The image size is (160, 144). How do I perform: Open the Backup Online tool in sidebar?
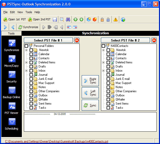coord(12,93)
